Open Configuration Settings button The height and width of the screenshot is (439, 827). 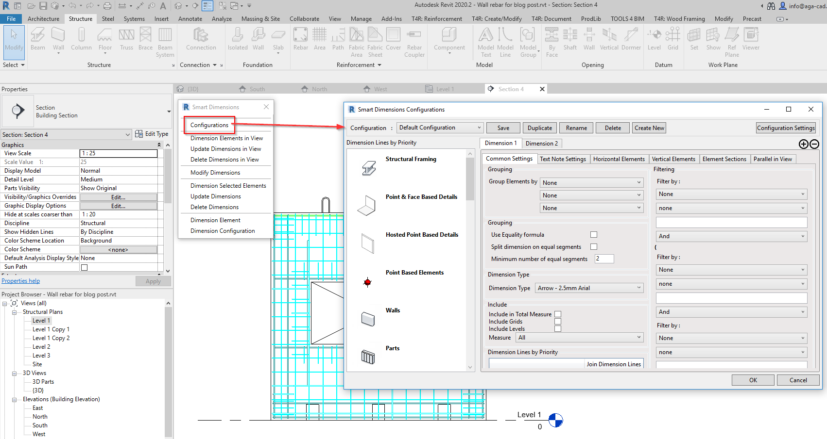coord(786,128)
